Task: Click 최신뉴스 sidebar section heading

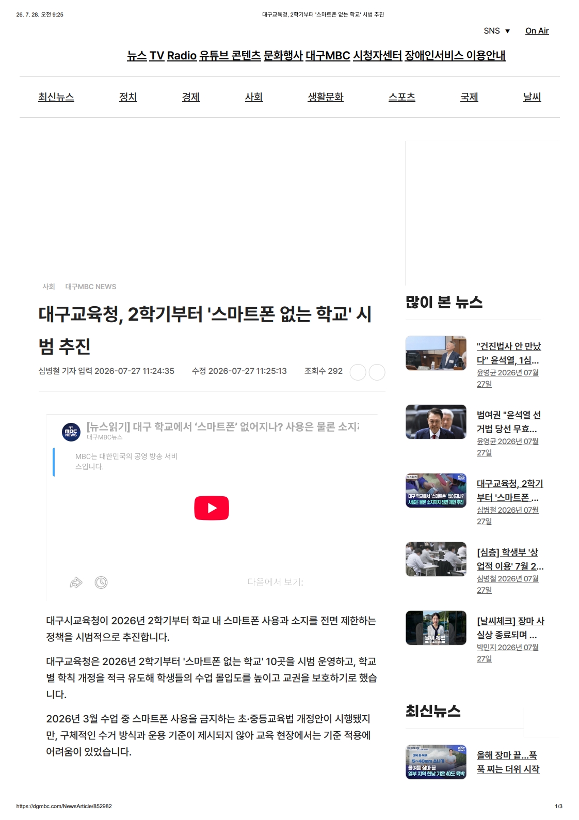Action: click(433, 711)
